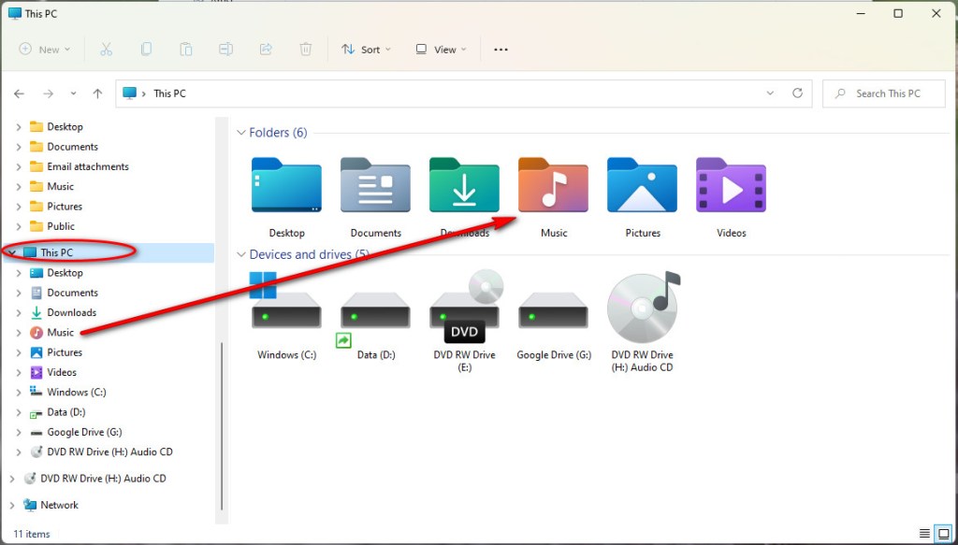Switch to details view in status bar
Screen dimensions: 958x545
924,534
